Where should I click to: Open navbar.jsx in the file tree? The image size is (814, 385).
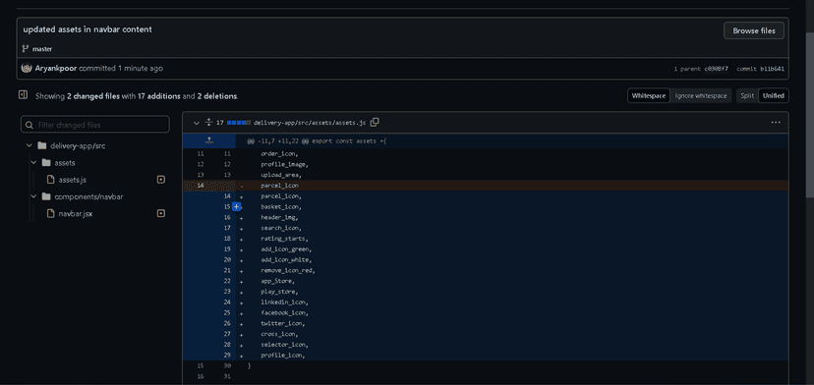[x=76, y=213]
